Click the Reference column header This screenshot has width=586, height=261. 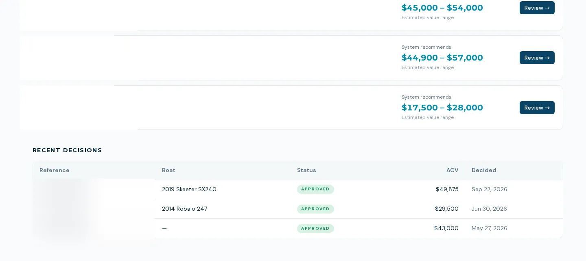coord(55,170)
